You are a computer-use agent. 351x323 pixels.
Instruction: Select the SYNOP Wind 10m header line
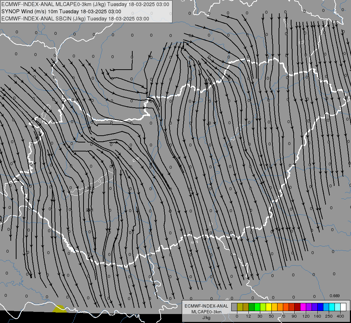point(61,11)
